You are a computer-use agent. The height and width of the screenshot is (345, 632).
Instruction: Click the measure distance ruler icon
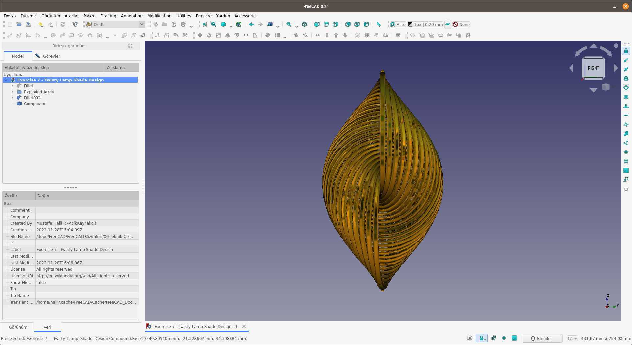coord(378,24)
